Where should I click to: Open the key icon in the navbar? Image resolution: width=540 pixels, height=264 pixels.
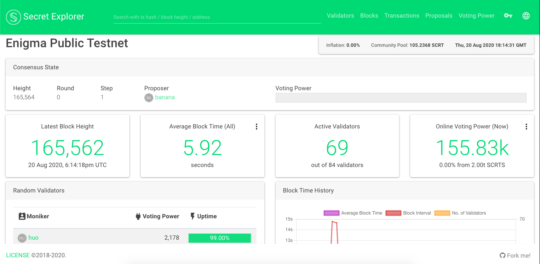click(508, 16)
